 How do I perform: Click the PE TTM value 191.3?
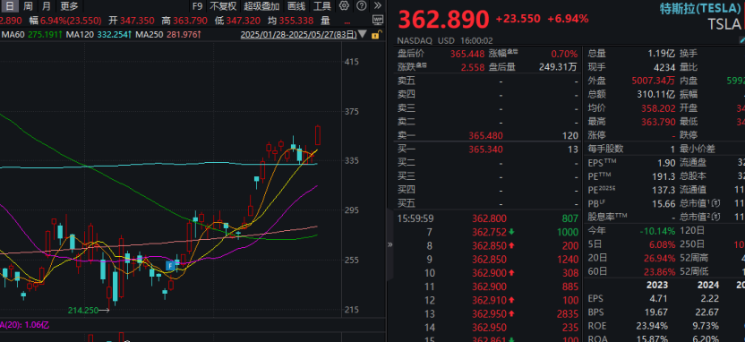point(664,176)
